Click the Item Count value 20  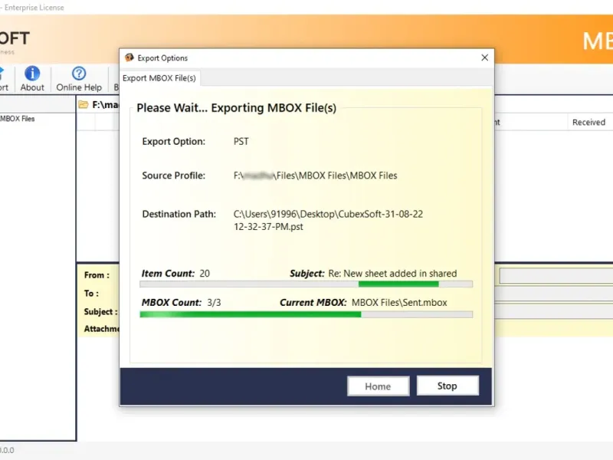pos(205,274)
